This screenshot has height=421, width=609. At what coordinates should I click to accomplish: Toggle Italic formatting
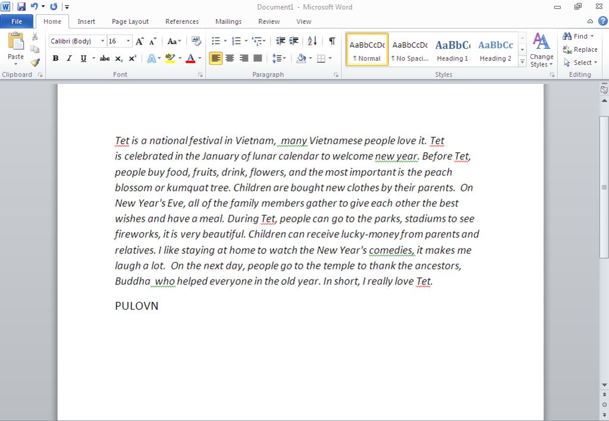coord(69,58)
